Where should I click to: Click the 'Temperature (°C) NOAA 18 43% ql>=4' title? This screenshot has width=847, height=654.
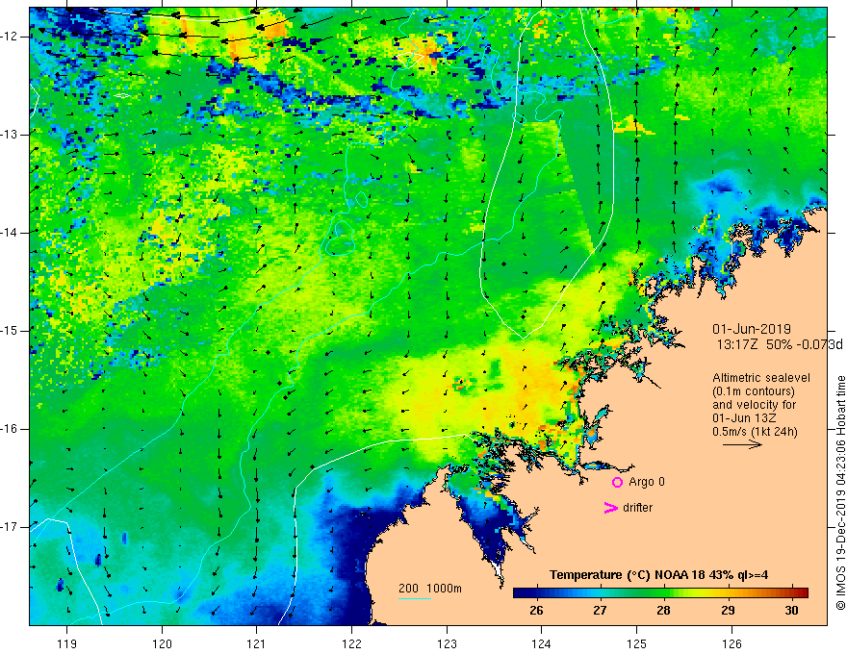[659, 575]
